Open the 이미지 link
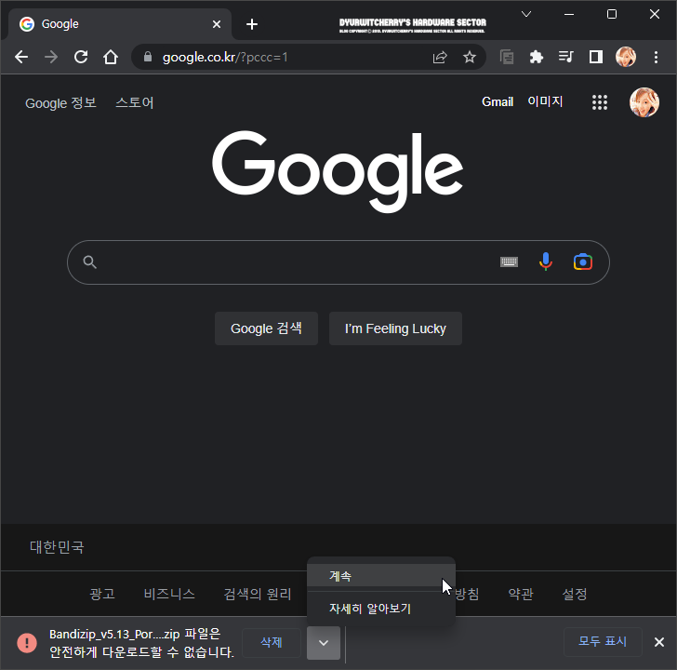This screenshot has height=670, width=677. coord(545,101)
